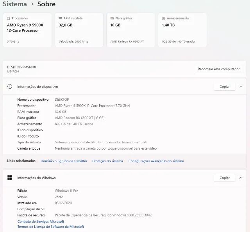Click the Informações do Windows header text
The height and width of the screenshot is (232, 250).
click(36, 178)
